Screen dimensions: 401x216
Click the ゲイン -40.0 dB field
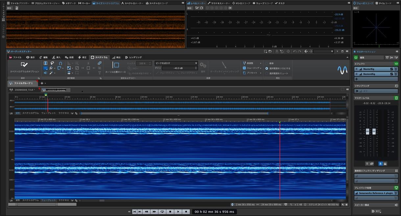[179, 68]
